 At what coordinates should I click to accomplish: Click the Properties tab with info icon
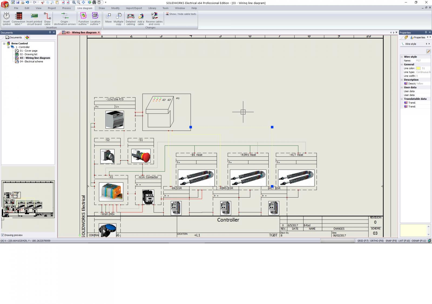[x=417, y=38]
